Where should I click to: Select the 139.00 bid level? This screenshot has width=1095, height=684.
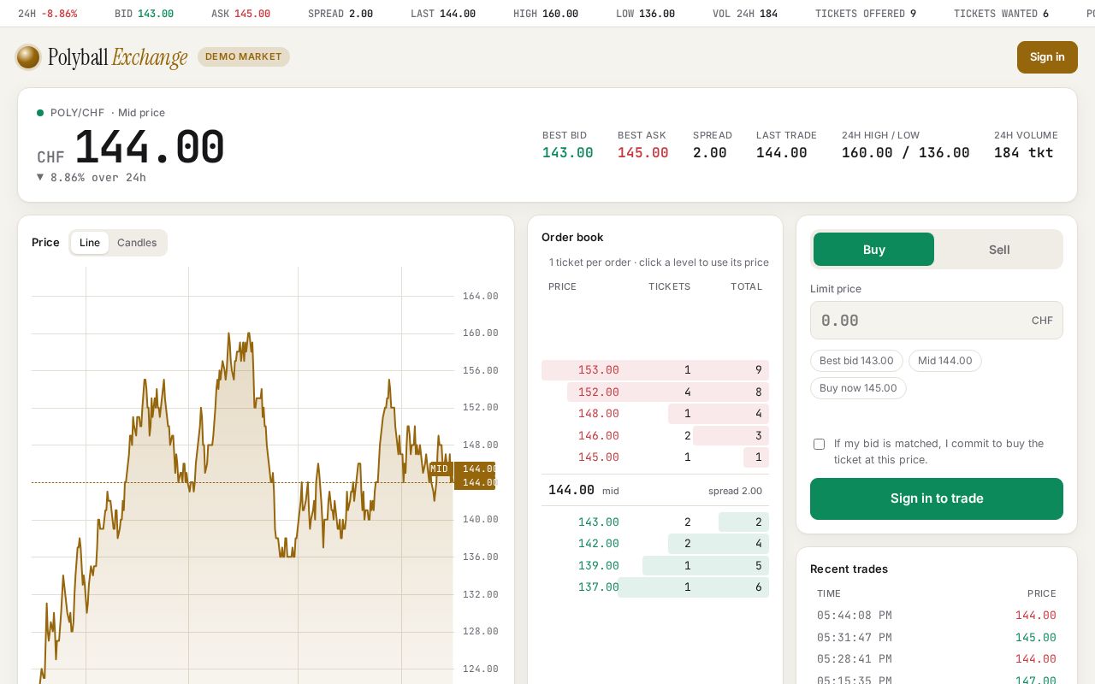click(655, 566)
